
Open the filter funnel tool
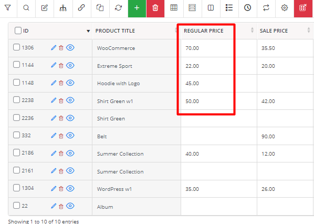[7, 8]
